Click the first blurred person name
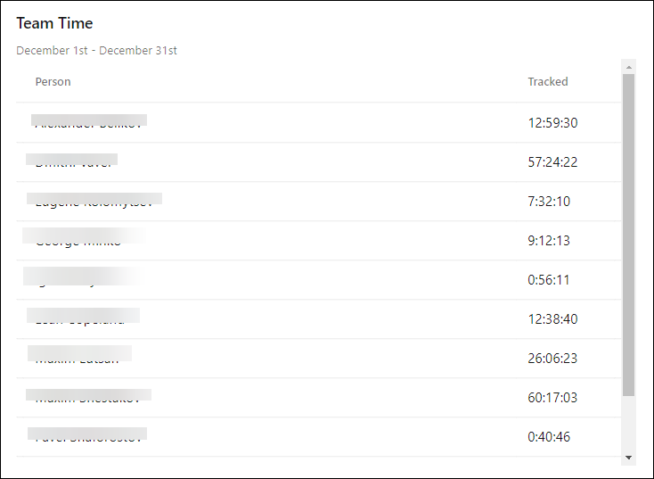Image resolution: width=654 pixels, height=479 pixels. (x=89, y=121)
